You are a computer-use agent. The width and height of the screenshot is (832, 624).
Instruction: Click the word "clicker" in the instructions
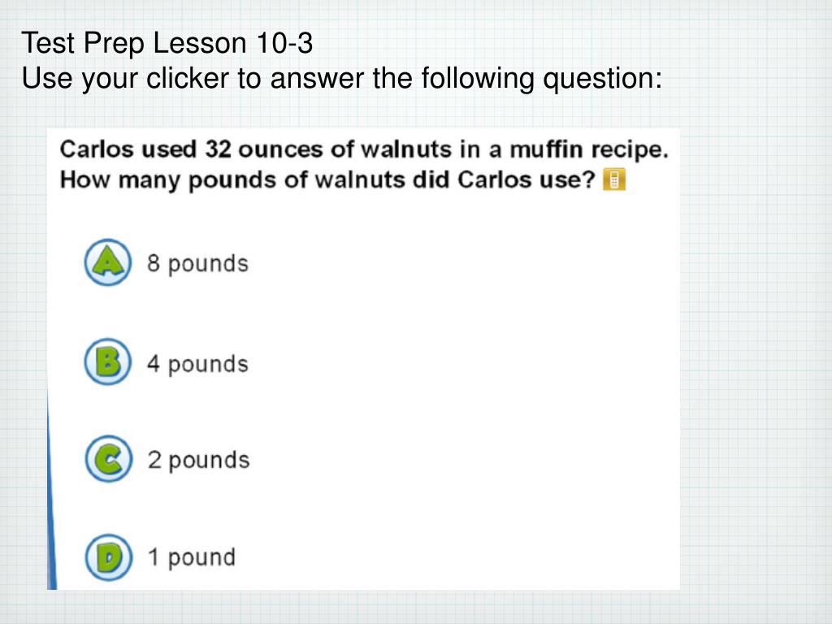(x=188, y=79)
